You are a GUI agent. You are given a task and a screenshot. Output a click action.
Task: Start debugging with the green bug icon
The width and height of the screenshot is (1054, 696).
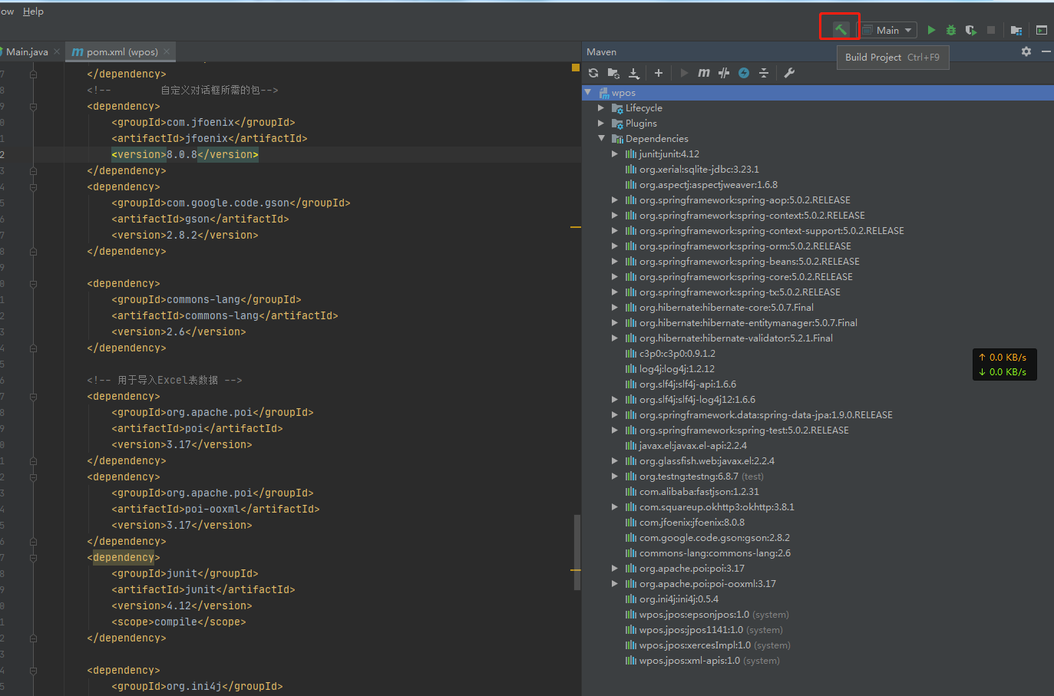[951, 30]
